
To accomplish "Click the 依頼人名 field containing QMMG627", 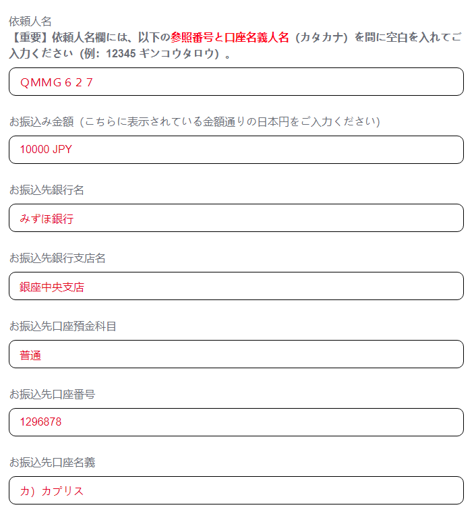I will pos(236,82).
